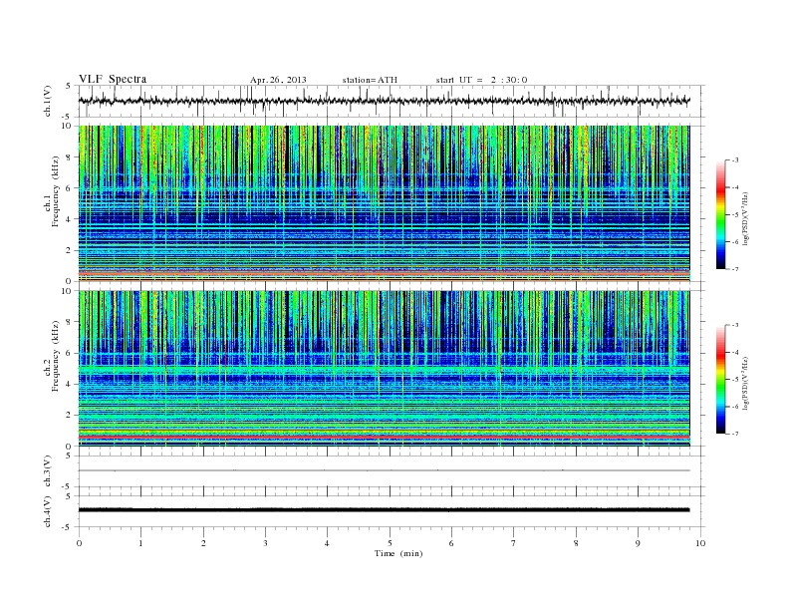This screenshot has width=789, height=610.
Task: Click the "-4" label on ch.2 colorbar
Action: (735, 352)
